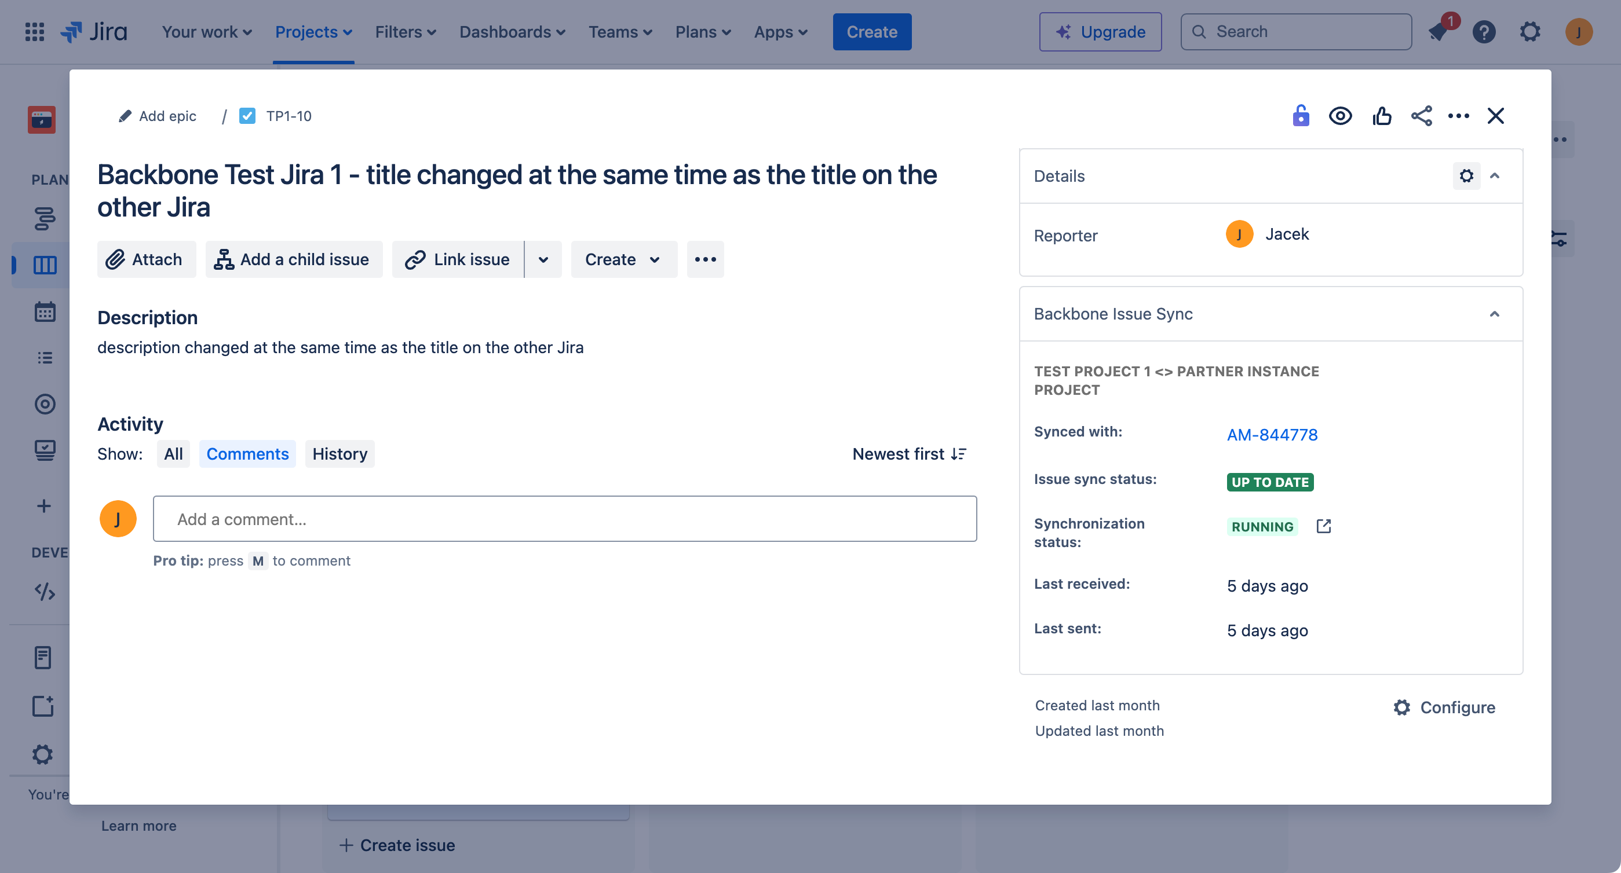The image size is (1621, 873).
Task: Click the blue Create button in header
Action: click(x=871, y=31)
